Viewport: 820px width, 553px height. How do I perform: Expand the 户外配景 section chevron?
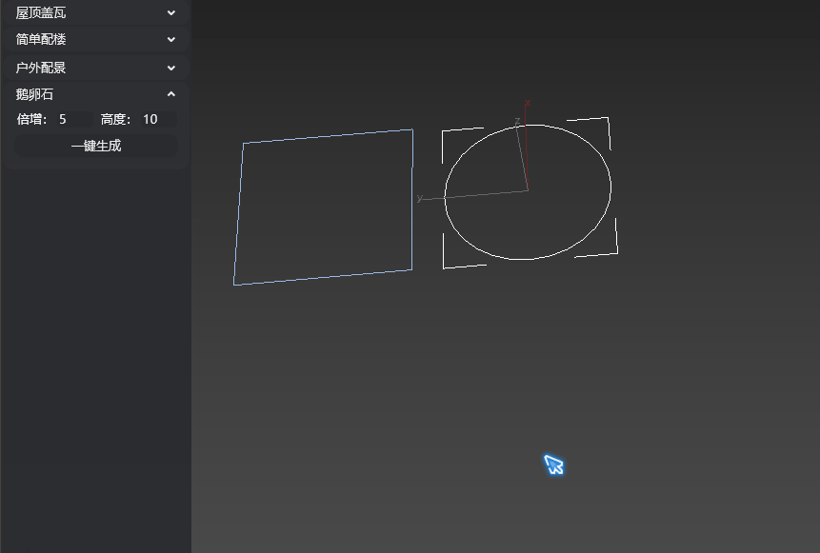[x=171, y=68]
